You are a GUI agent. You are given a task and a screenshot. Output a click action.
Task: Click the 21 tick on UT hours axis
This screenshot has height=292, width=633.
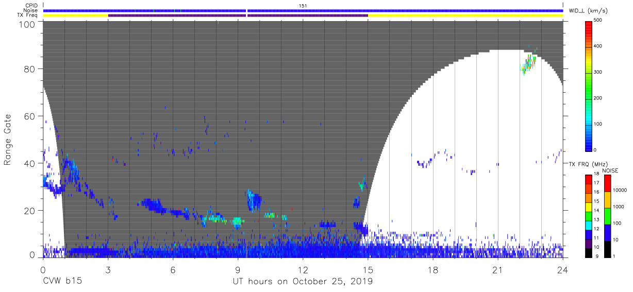tap(498, 270)
